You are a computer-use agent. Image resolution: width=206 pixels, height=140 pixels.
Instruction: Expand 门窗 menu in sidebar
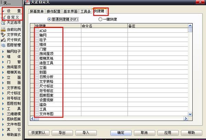(3, 62)
